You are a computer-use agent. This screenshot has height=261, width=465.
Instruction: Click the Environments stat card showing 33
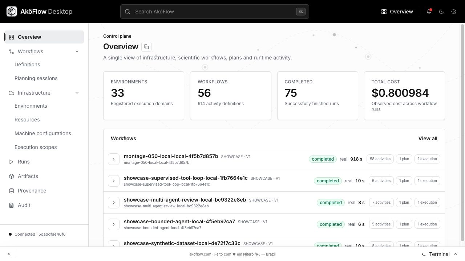143,96
